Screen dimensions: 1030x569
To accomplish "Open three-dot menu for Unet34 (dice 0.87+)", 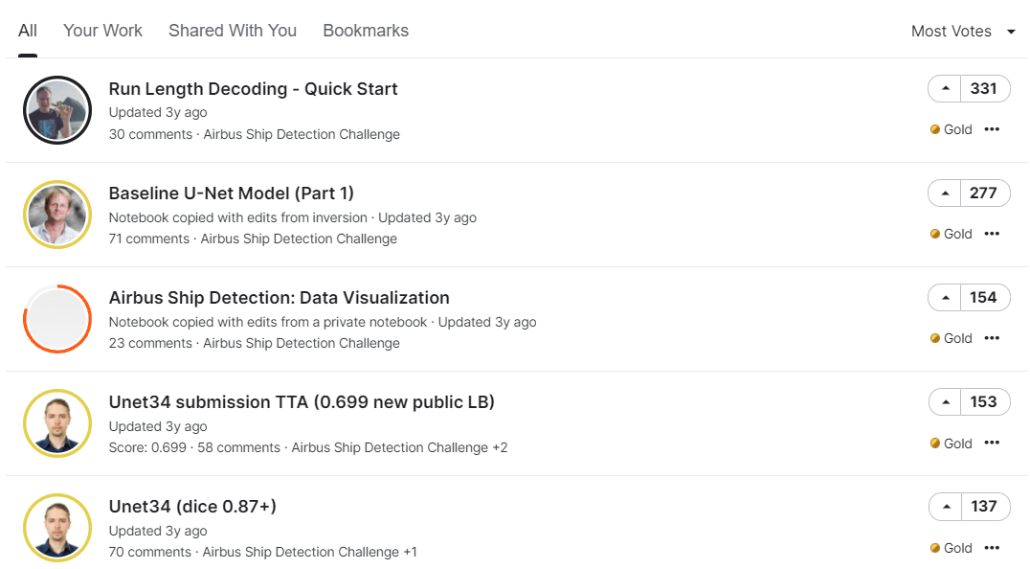I will click(992, 548).
